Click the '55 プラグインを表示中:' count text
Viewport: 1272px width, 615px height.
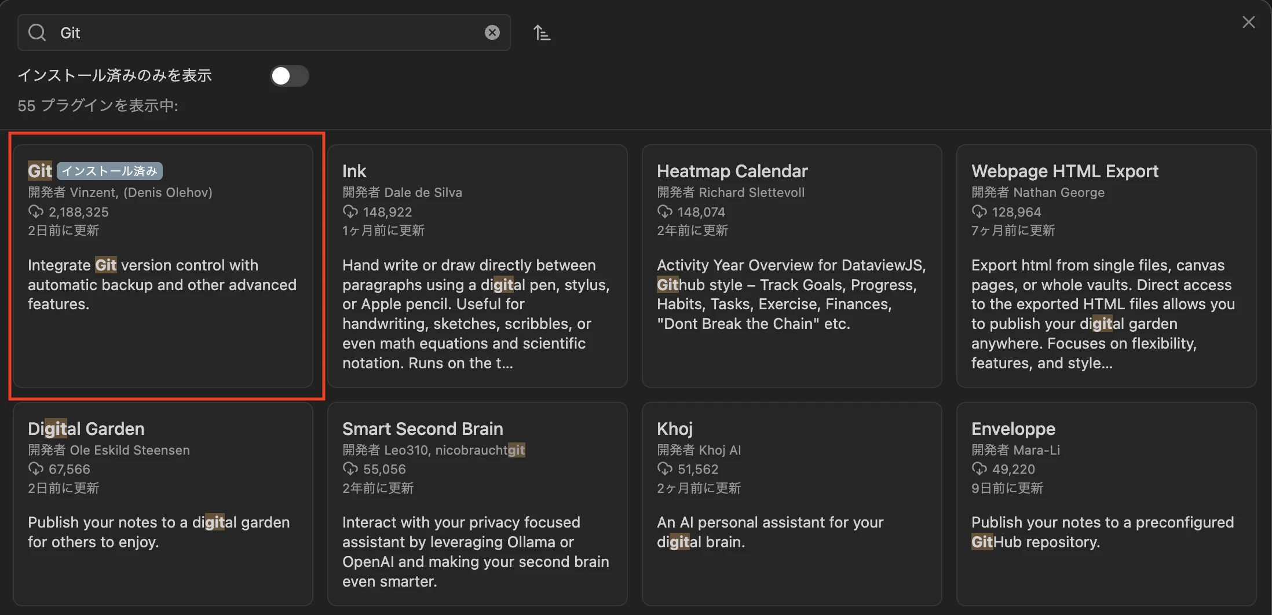pos(98,106)
